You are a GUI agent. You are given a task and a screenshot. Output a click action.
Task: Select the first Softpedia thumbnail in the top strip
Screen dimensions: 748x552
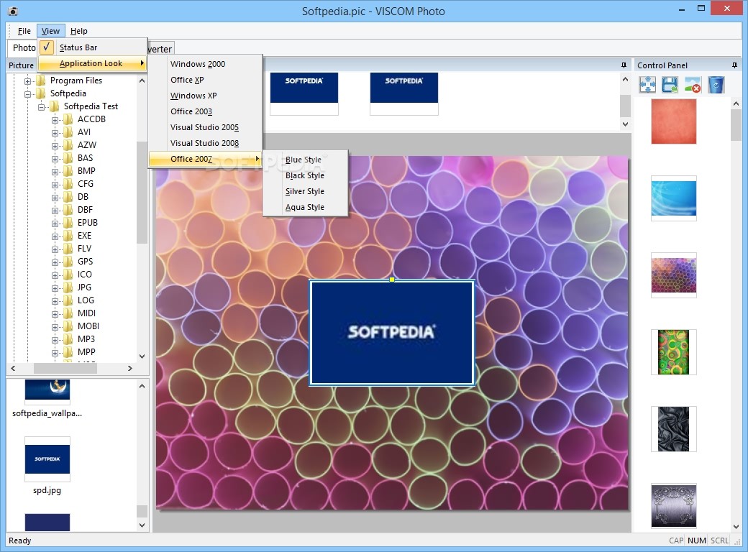304,93
